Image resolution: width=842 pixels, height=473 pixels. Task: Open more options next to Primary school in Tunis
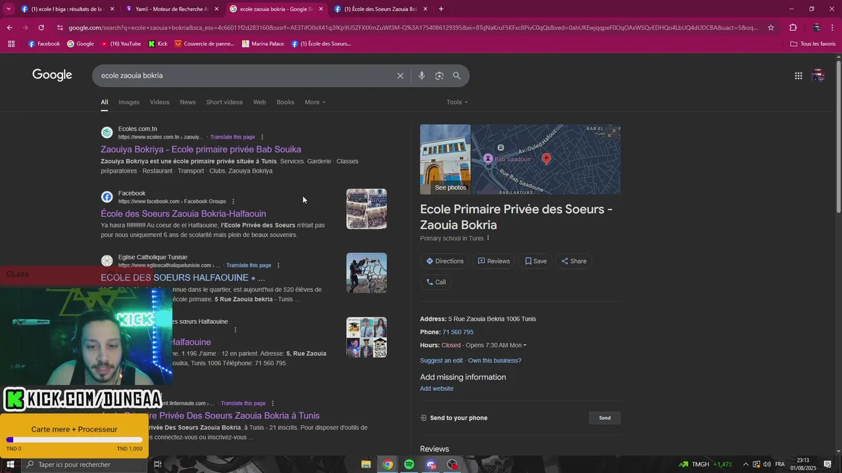click(488, 238)
